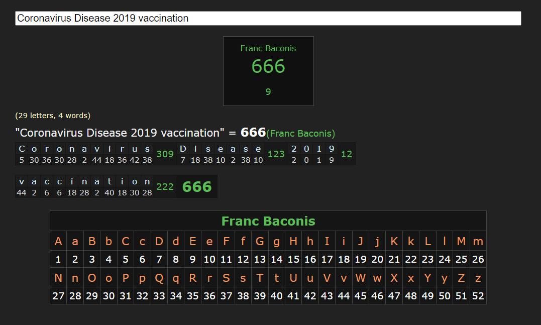Select value 40 under the letter t

click(x=110, y=193)
